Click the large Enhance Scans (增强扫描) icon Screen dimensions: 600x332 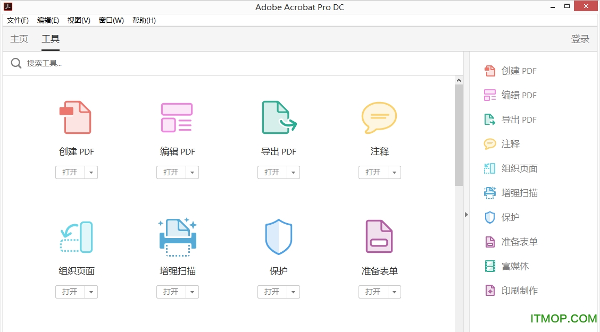[x=178, y=237]
